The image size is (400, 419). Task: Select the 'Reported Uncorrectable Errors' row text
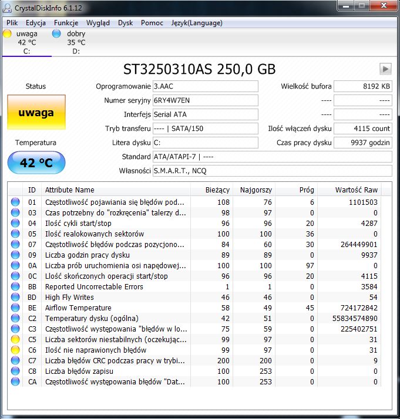(94, 287)
